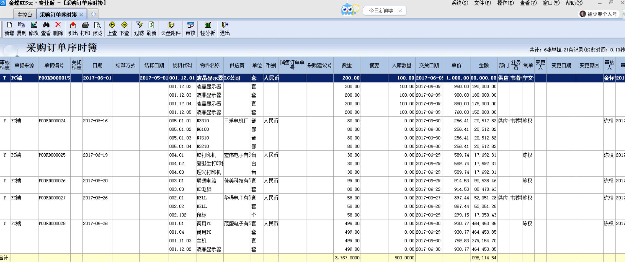Close the 采购订单序时簿 tab
625x262 pixels.
click(81, 15)
